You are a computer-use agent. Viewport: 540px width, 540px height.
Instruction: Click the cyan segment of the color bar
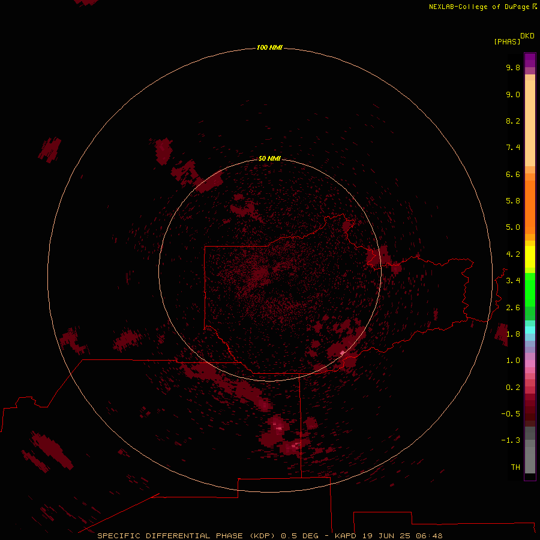click(530, 330)
